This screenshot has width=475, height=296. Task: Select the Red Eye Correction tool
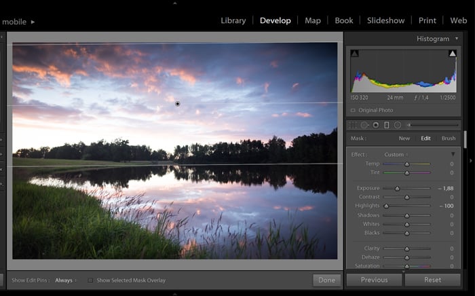click(376, 125)
